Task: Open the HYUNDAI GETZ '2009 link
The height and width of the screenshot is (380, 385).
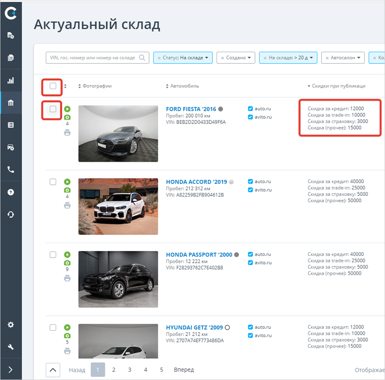Action: coord(194,328)
